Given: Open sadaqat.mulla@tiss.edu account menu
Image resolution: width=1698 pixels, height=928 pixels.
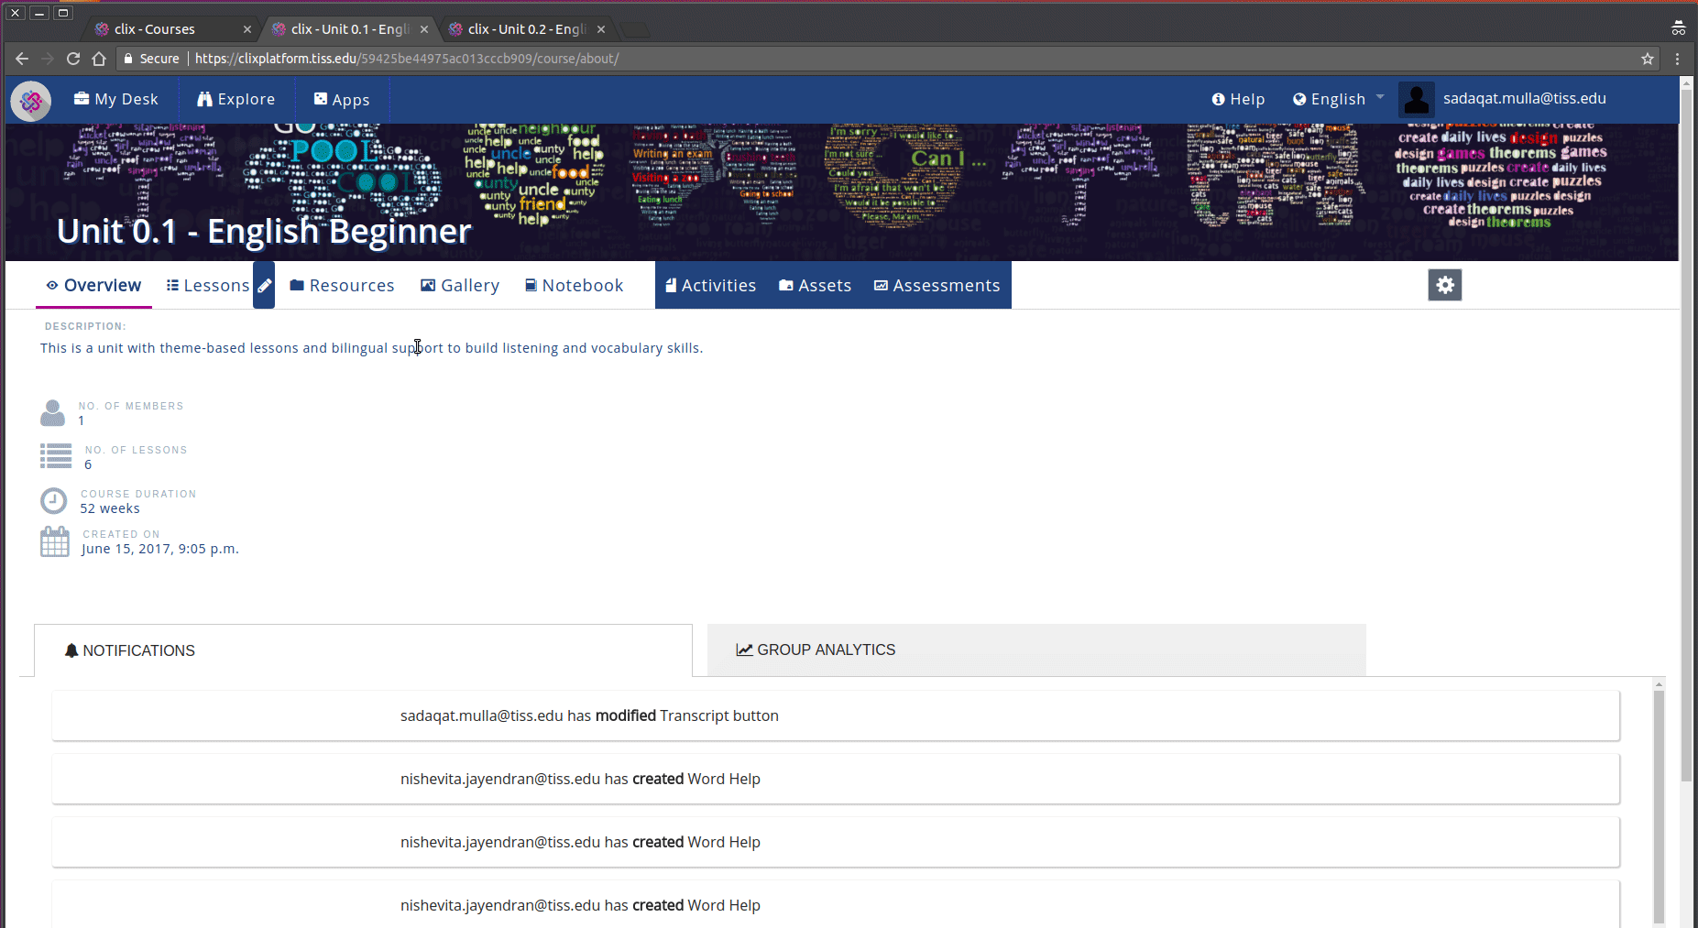Looking at the screenshot, I should [x=1524, y=99].
